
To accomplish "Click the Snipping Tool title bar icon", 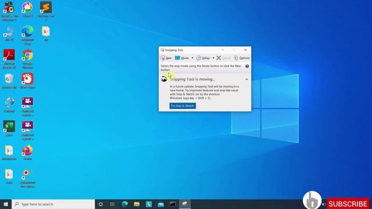I will 162,50.
